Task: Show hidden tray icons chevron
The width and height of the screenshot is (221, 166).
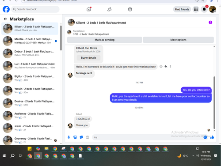Action: (x=193, y=156)
